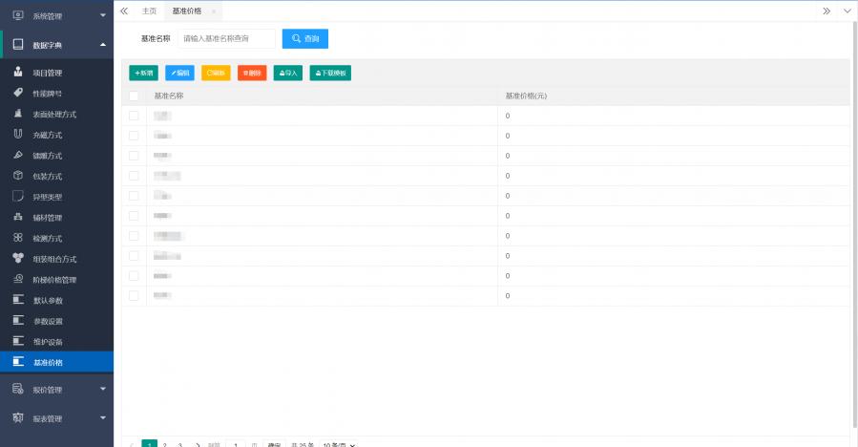Image resolution: width=858 pixels, height=447 pixels.
Task: Collapse sidebar with double-left arrow icon
Action: point(124,11)
